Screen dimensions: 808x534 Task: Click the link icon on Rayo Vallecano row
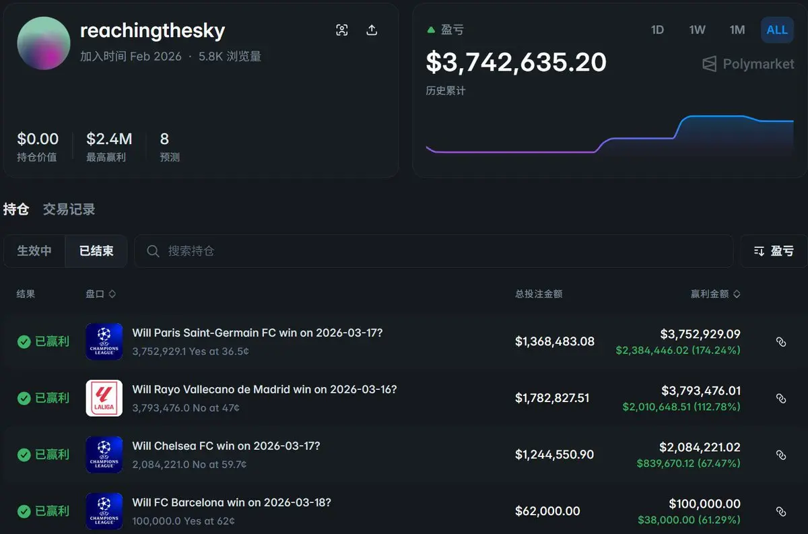[781, 399]
